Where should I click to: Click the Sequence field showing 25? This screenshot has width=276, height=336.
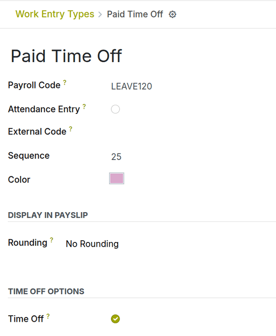(x=116, y=157)
